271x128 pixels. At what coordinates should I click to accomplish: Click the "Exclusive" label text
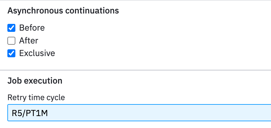pos(37,53)
